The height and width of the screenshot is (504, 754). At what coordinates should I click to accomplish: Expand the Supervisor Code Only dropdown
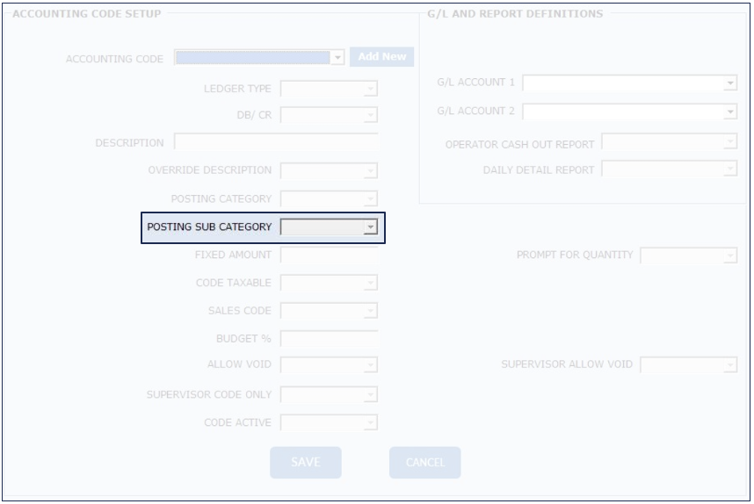pos(328,395)
